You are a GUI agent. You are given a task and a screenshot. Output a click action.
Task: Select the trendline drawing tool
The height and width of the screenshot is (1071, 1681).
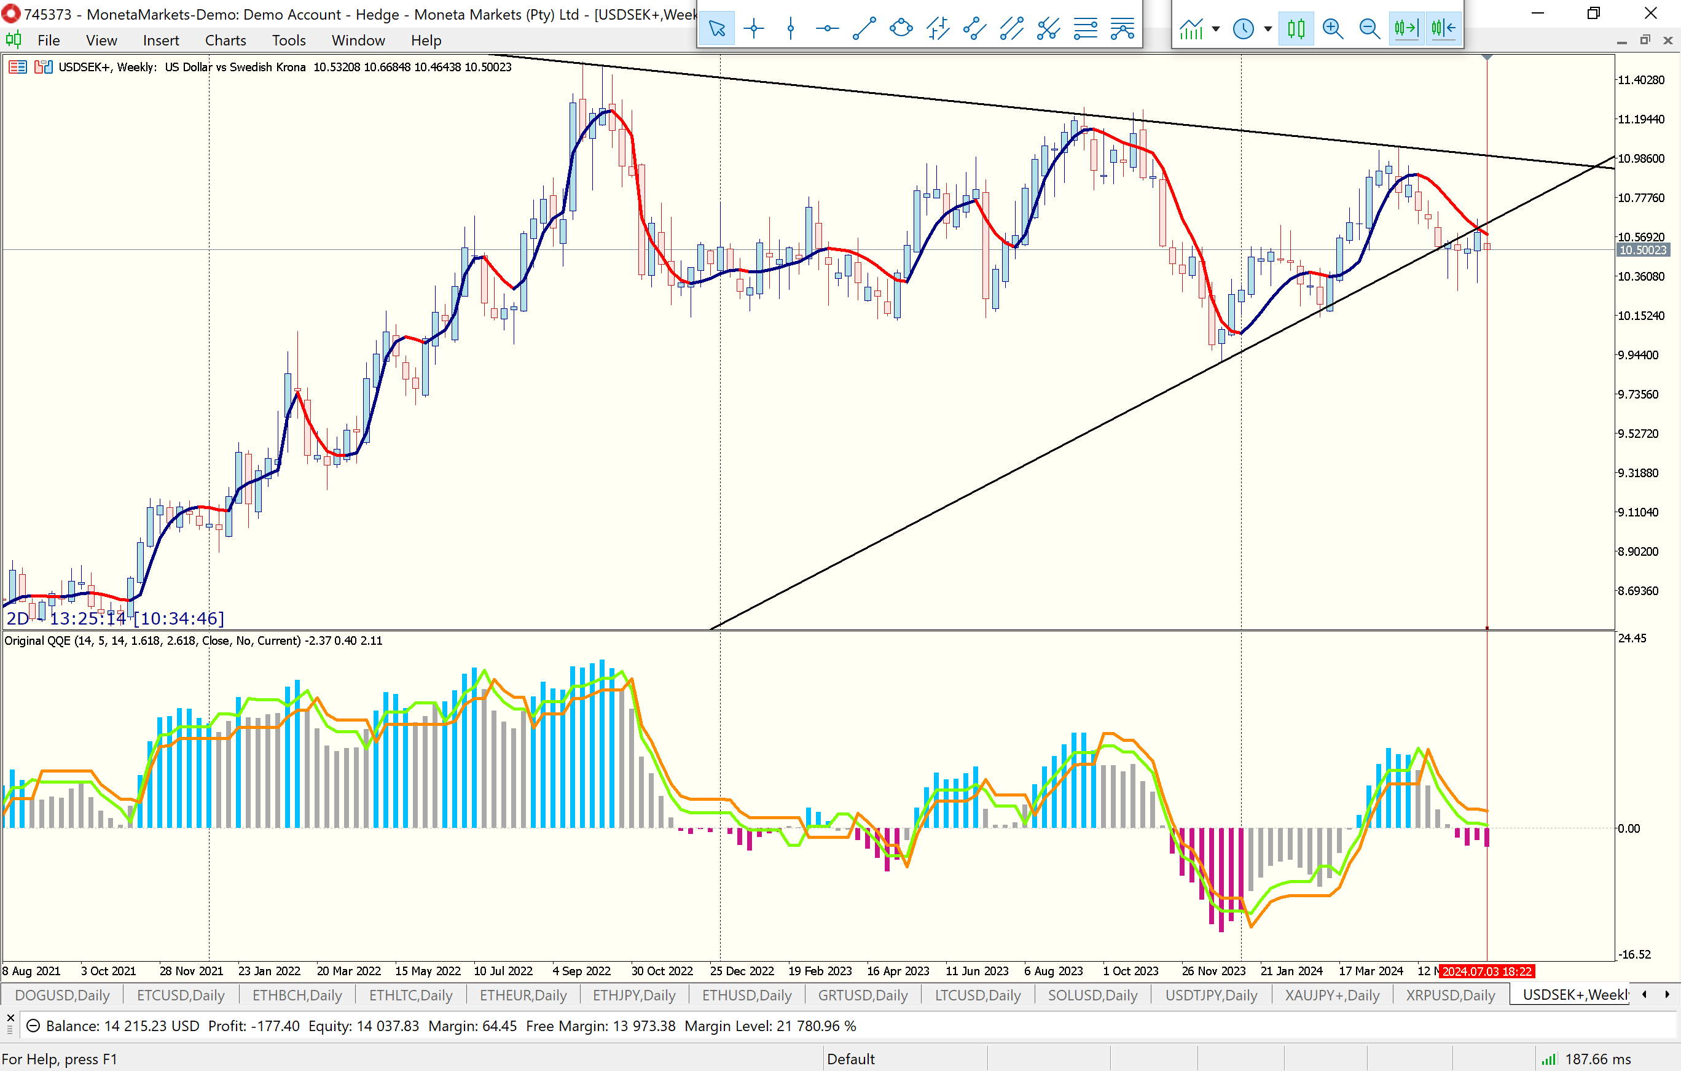[x=864, y=29]
